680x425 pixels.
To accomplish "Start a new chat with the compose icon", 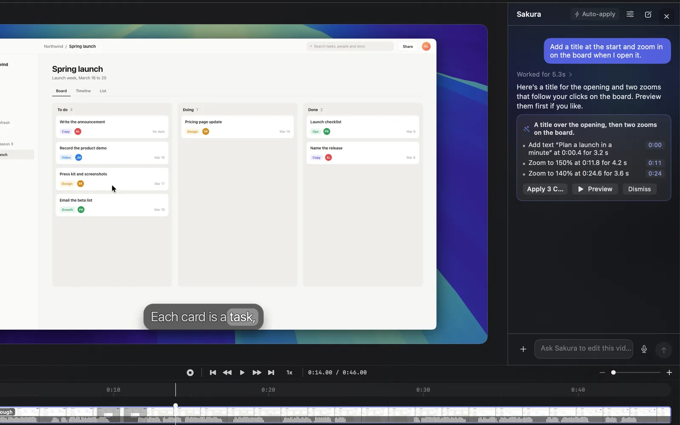I will point(648,14).
